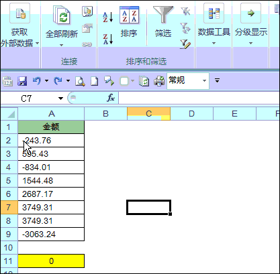Viewport: 280px width, 274px height.
Task: Click the Edit Links chain icon
Action: (87, 44)
